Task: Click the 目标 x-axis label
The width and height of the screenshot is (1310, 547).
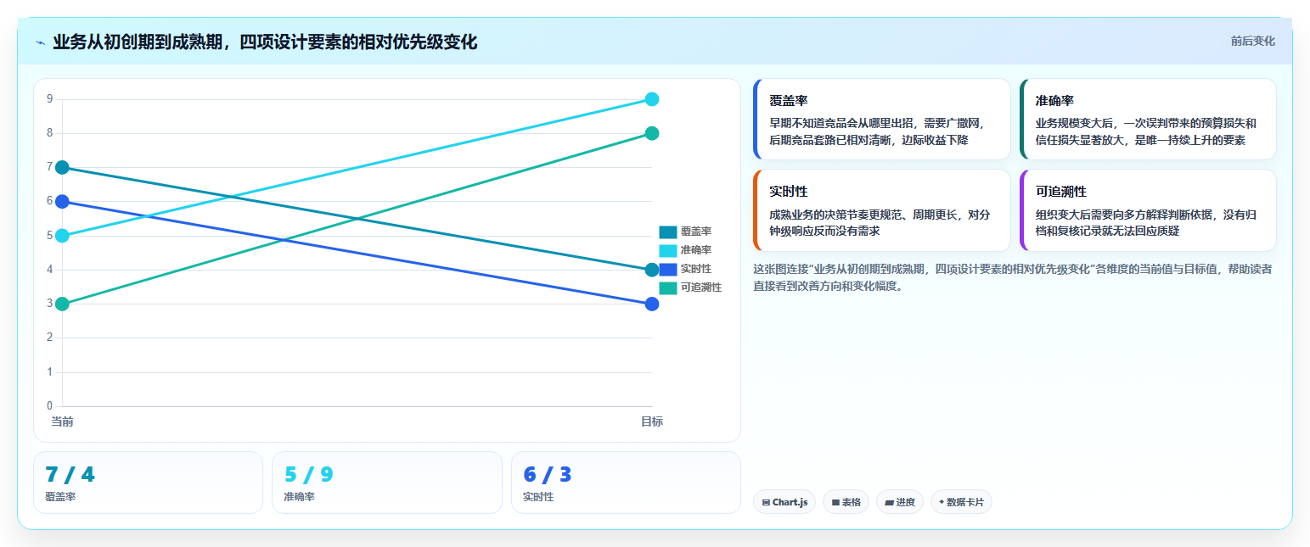Action: (x=652, y=421)
